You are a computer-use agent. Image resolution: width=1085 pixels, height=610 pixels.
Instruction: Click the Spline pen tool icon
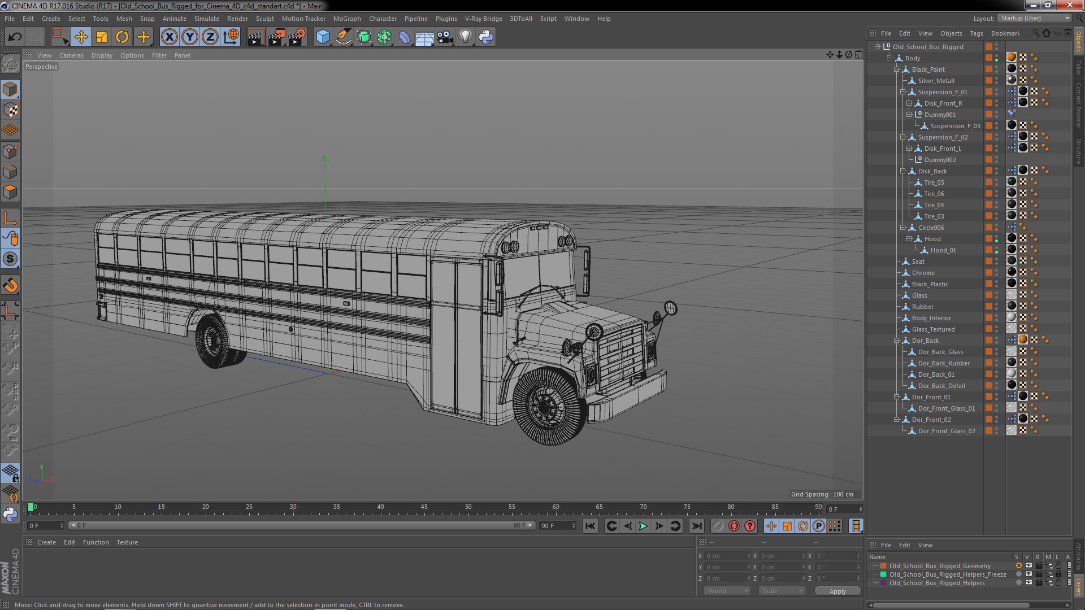344,37
